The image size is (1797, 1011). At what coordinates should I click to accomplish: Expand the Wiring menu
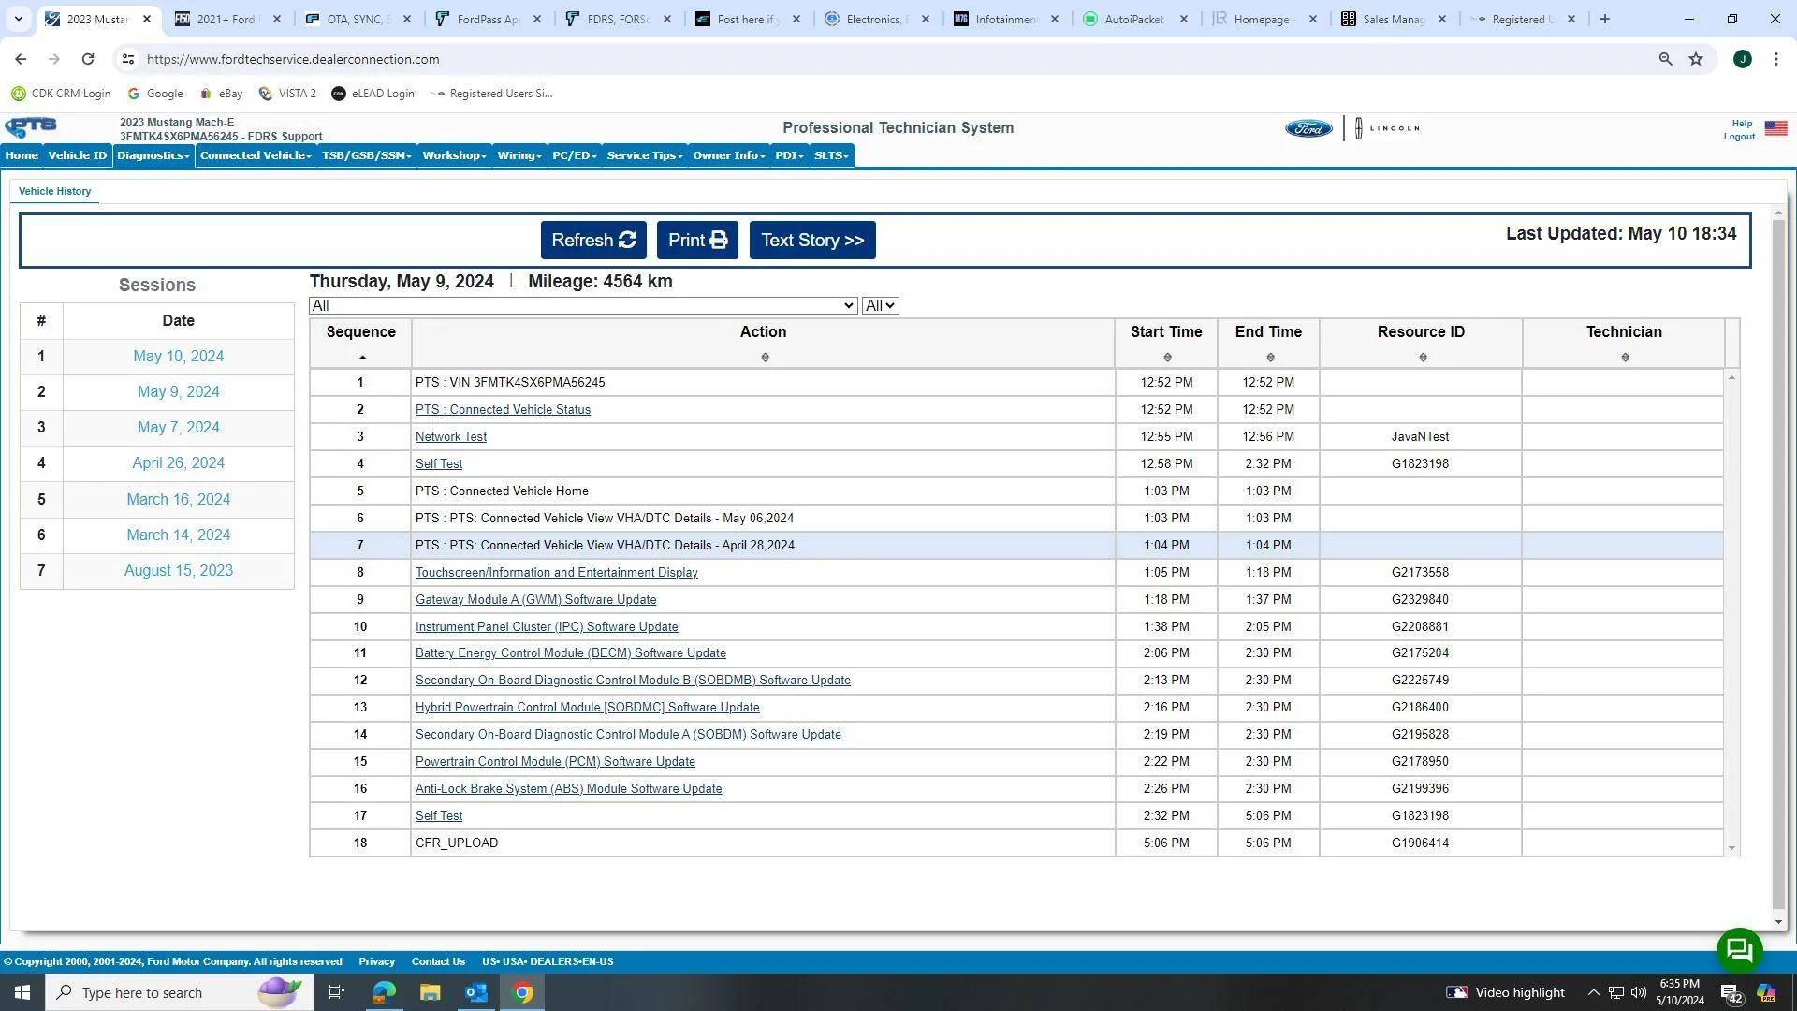pyautogui.click(x=519, y=155)
